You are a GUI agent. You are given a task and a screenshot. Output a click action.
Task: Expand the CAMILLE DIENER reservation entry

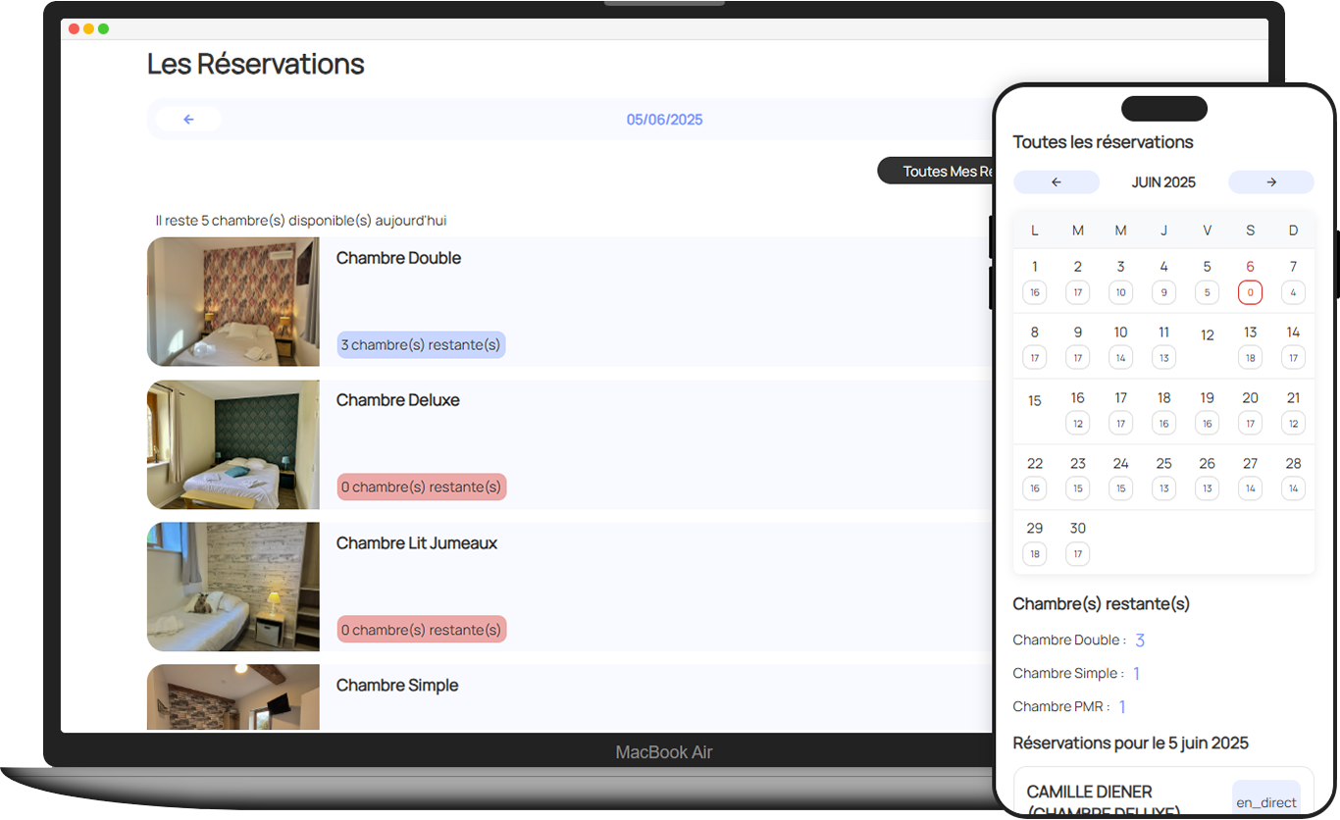(x=1089, y=792)
